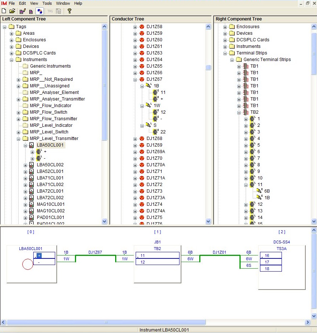317x333 pixels.
Task: Open the File menu
Action: click(x=12, y=3)
